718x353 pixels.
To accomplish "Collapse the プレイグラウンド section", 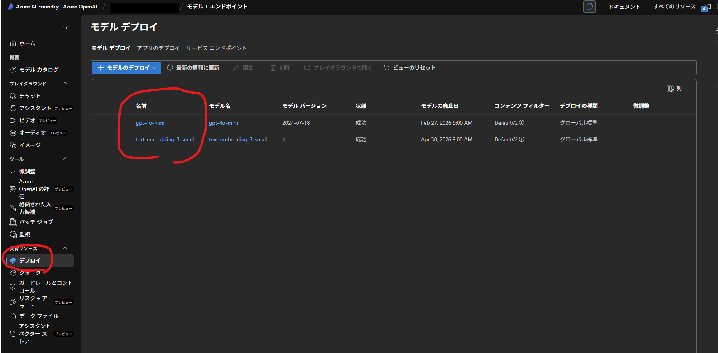I will [x=65, y=84].
